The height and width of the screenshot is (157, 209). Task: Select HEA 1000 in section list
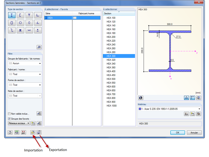pos(119,106)
